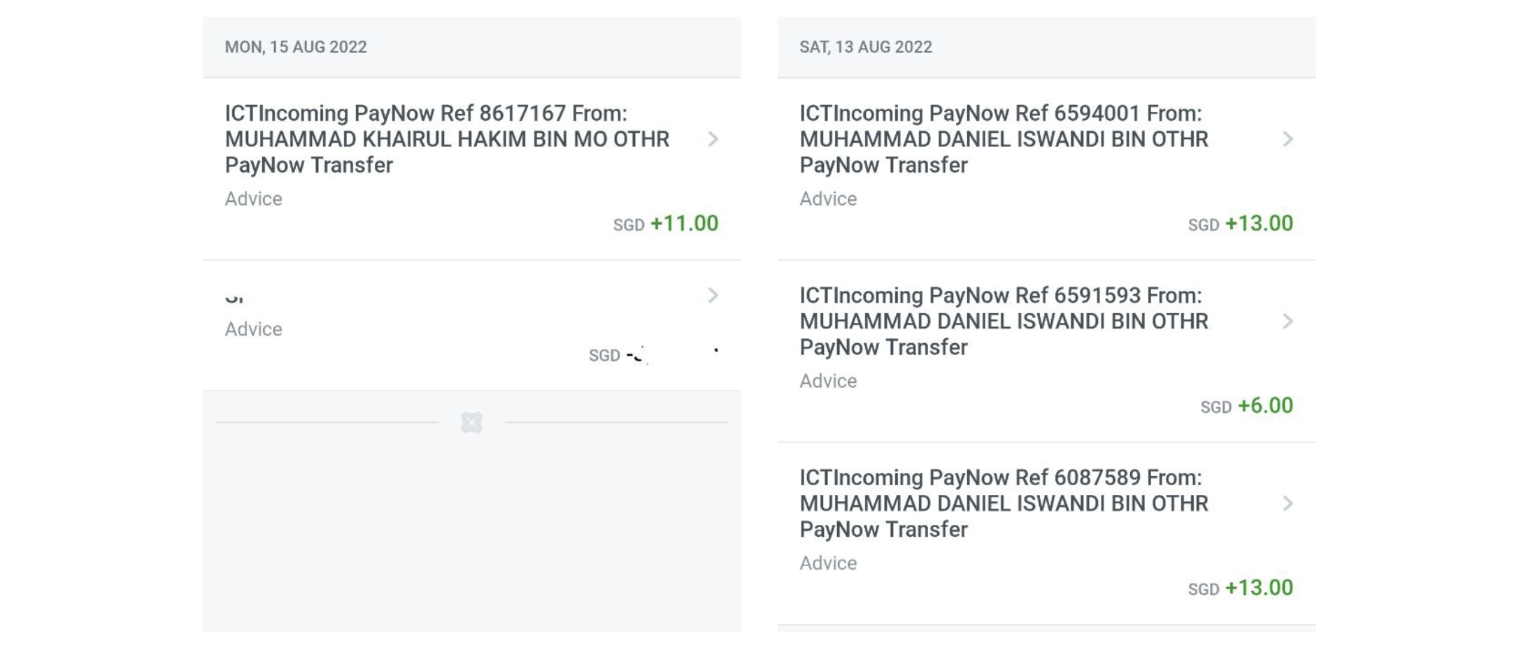The image size is (1519, 657).
Task: Expand the PayNow Ref 6594001 transaction chevron
Action: coord(1288,139)
